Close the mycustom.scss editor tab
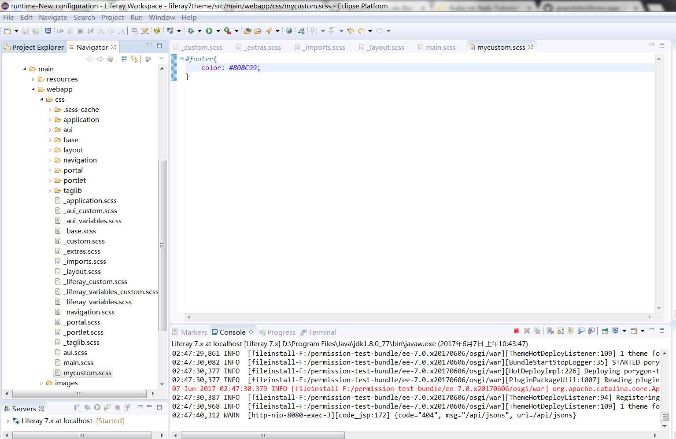The image size is (676, 439). (531, 47)
